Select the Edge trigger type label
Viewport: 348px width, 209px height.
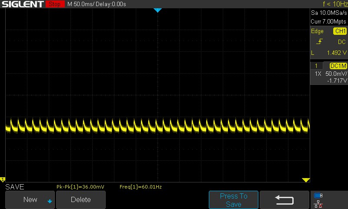(317, 31)
